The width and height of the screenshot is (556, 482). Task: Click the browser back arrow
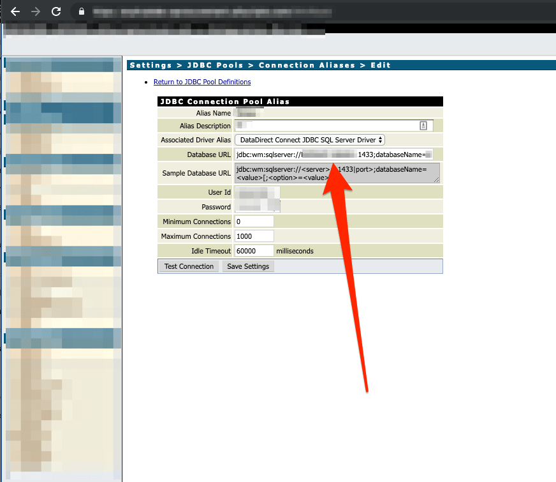click(15, 11)
